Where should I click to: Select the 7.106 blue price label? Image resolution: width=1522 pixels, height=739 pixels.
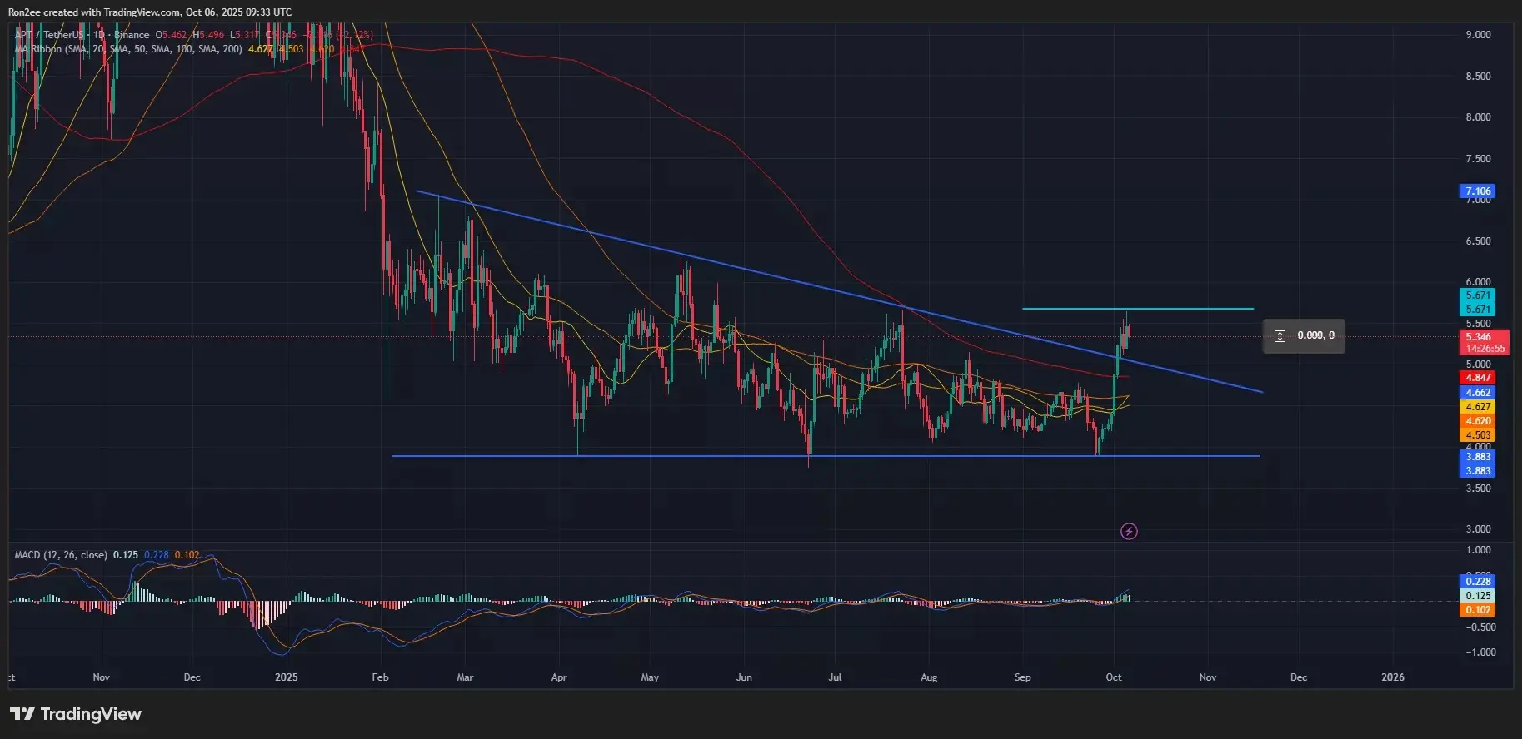[1478, 191]
